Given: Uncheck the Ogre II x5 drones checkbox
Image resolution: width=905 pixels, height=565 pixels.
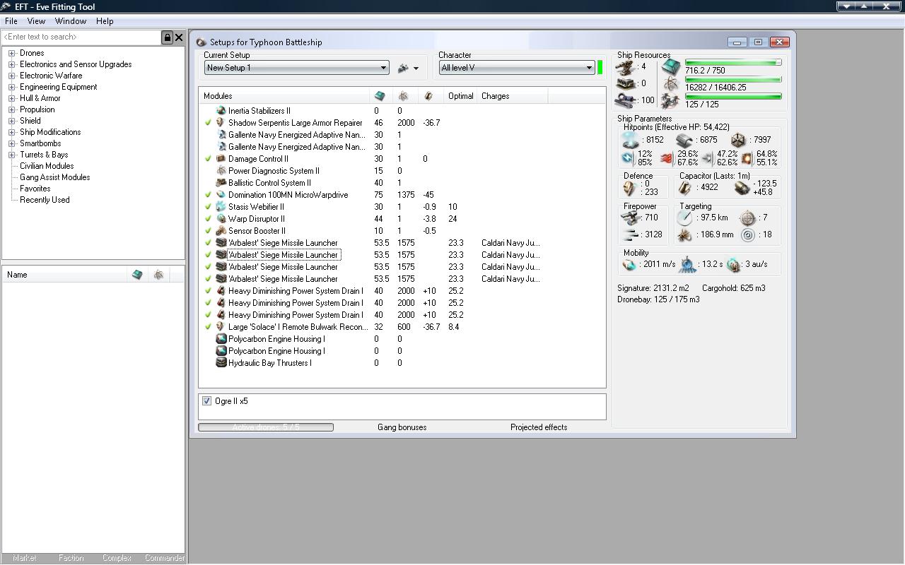Looking at the screenshot, I should [x=206, y=401].
